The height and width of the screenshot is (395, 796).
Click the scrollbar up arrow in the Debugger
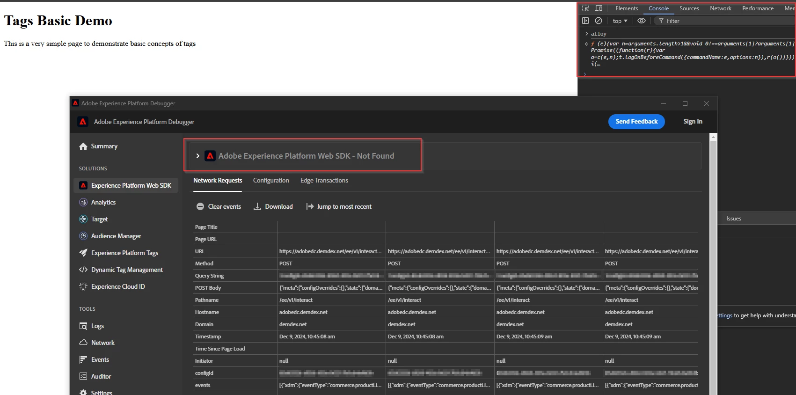pyautogui.click(x=713, y=137)
